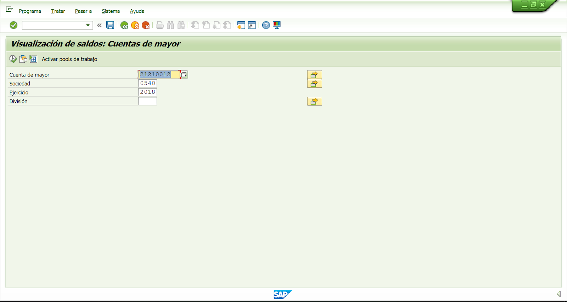Click the Execute clock icon
Screen dimensions: 567x302
pyautogui.click(x=13, y=59)
